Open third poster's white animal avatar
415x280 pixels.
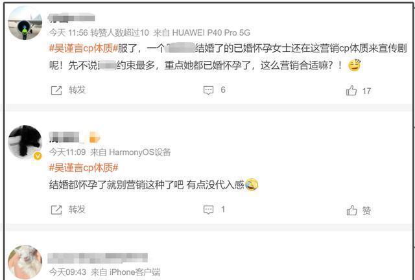coord(25,262)
